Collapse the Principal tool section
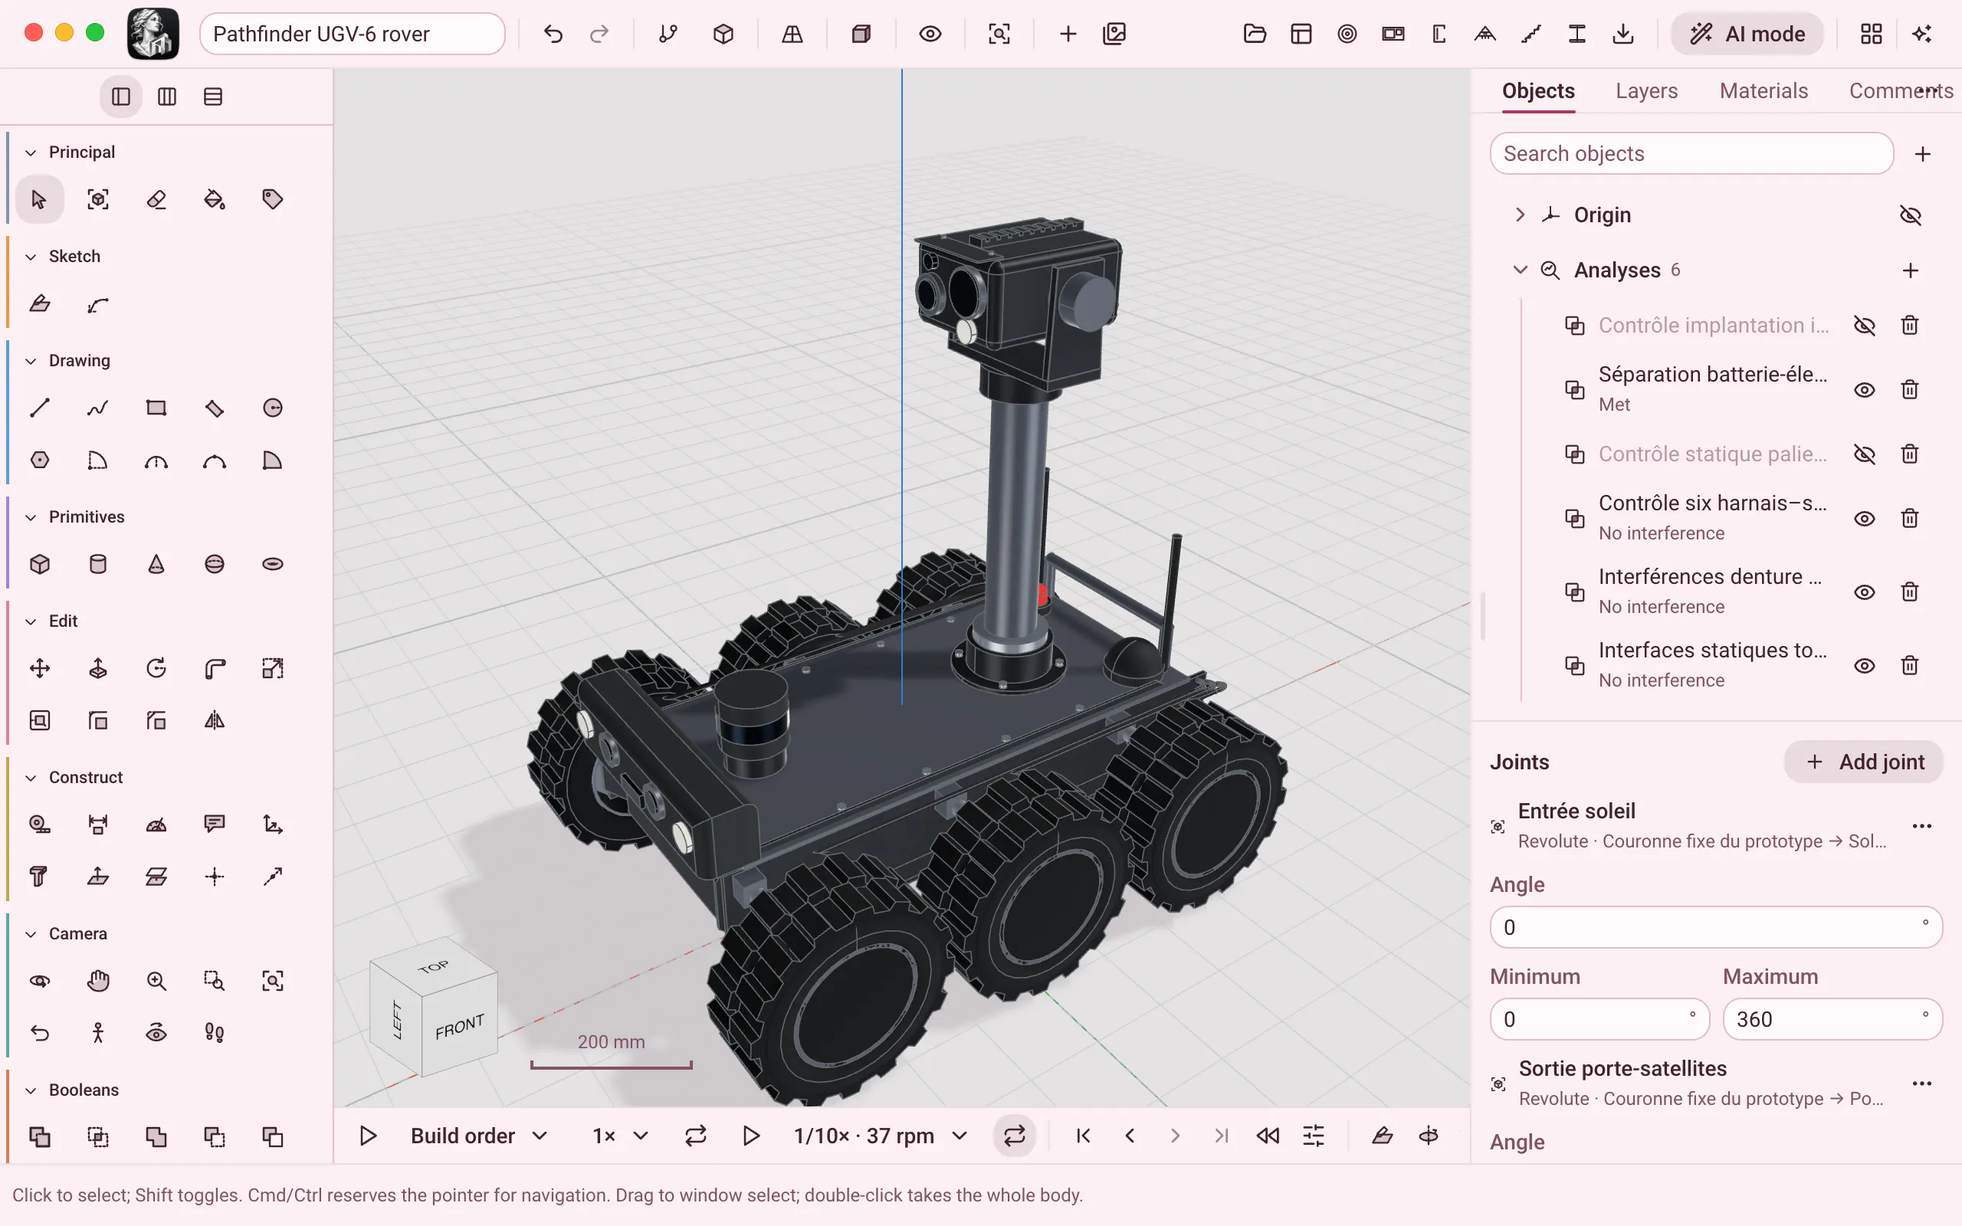The height and width of the screenshot is (1226, 1962). coord(31,152)
